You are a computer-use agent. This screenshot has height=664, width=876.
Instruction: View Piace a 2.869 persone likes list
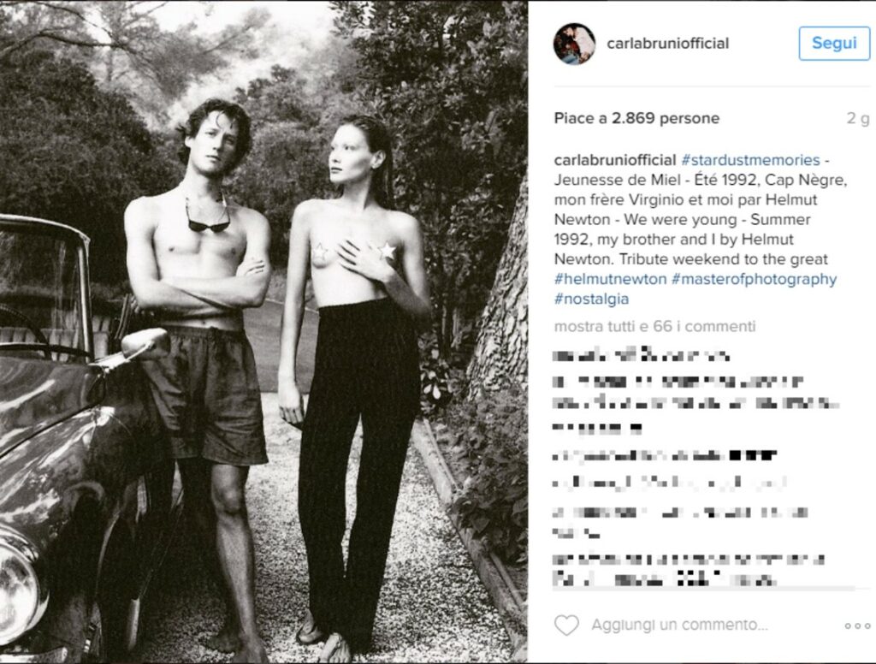(636, 118)
